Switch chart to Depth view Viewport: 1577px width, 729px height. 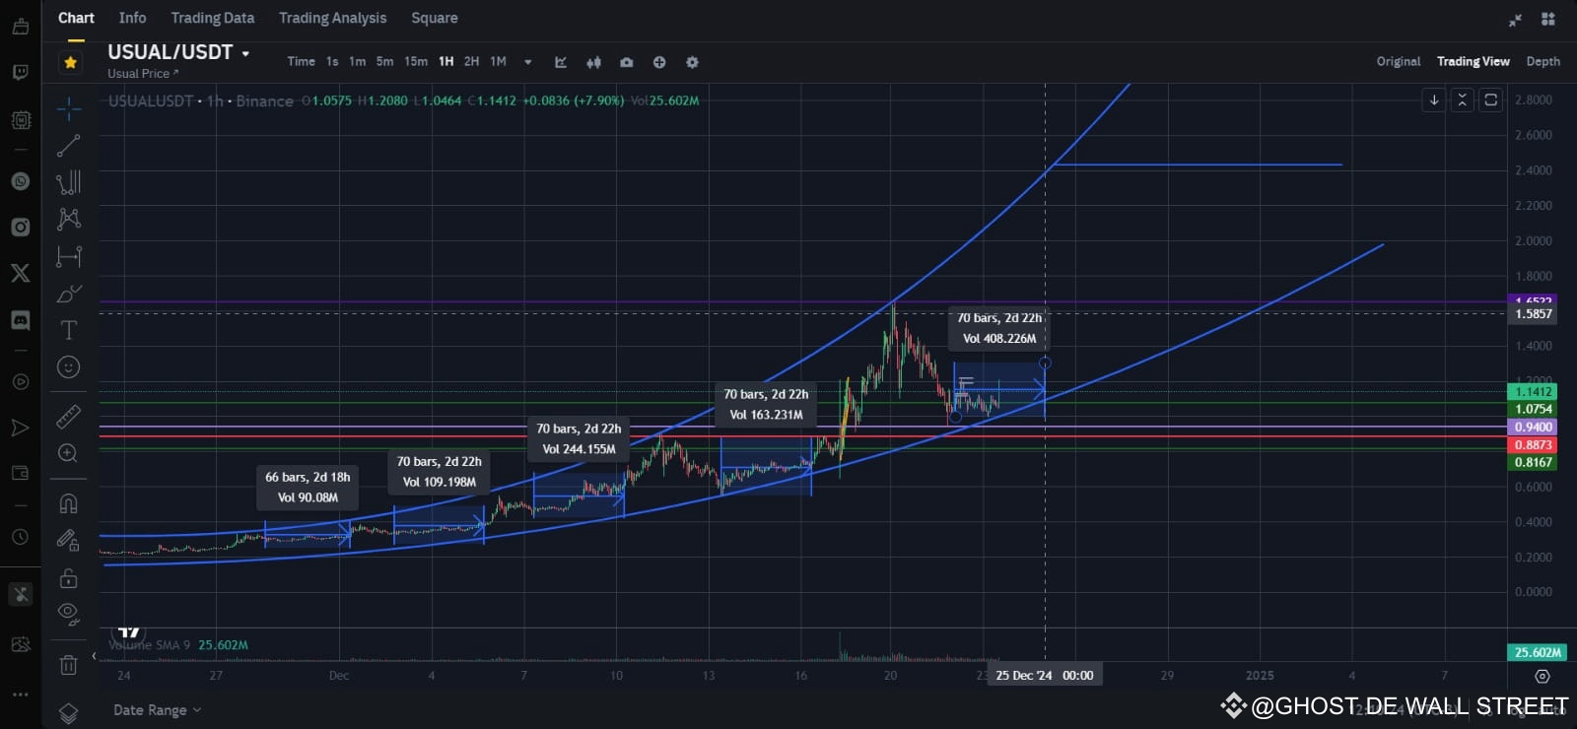click(1543, 61)
